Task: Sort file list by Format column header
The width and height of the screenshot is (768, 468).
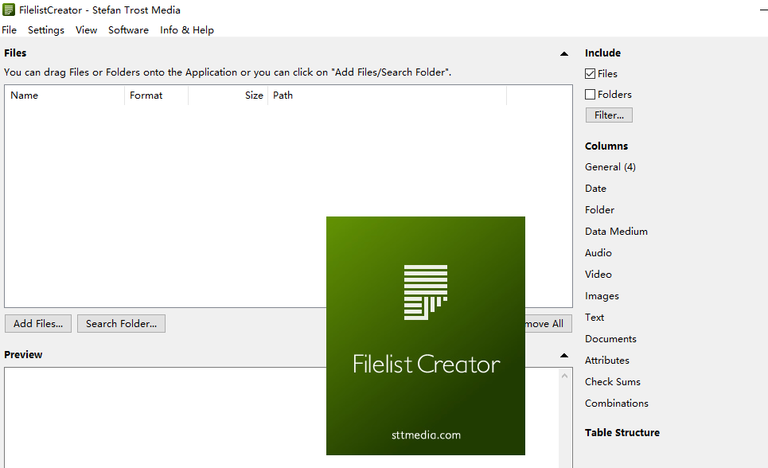Action: point(156,95)
